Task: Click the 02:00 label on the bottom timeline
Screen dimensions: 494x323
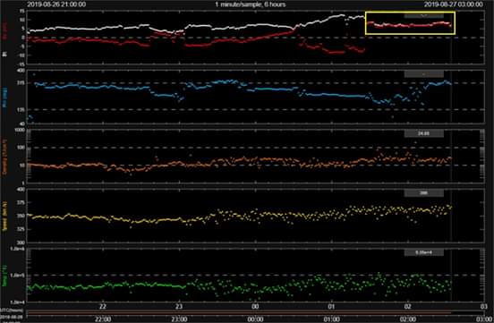Action: coord(408,319)
